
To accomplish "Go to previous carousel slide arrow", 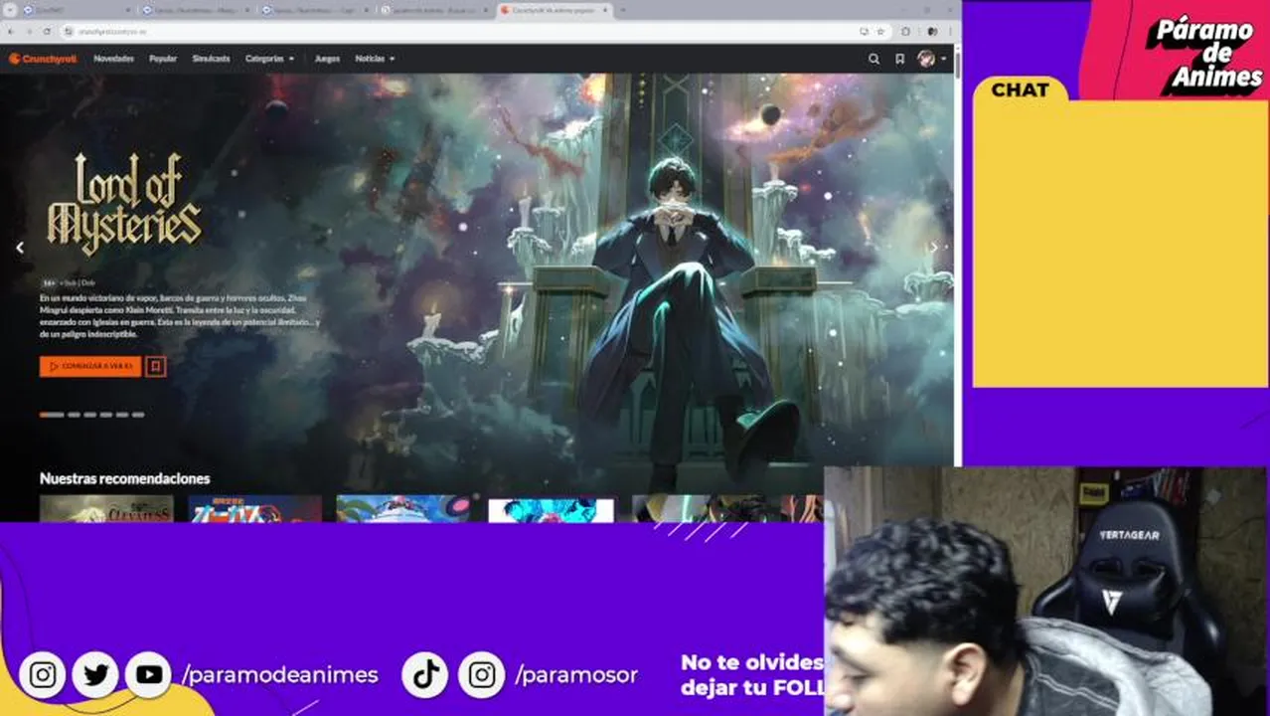I will coord(20,248).
